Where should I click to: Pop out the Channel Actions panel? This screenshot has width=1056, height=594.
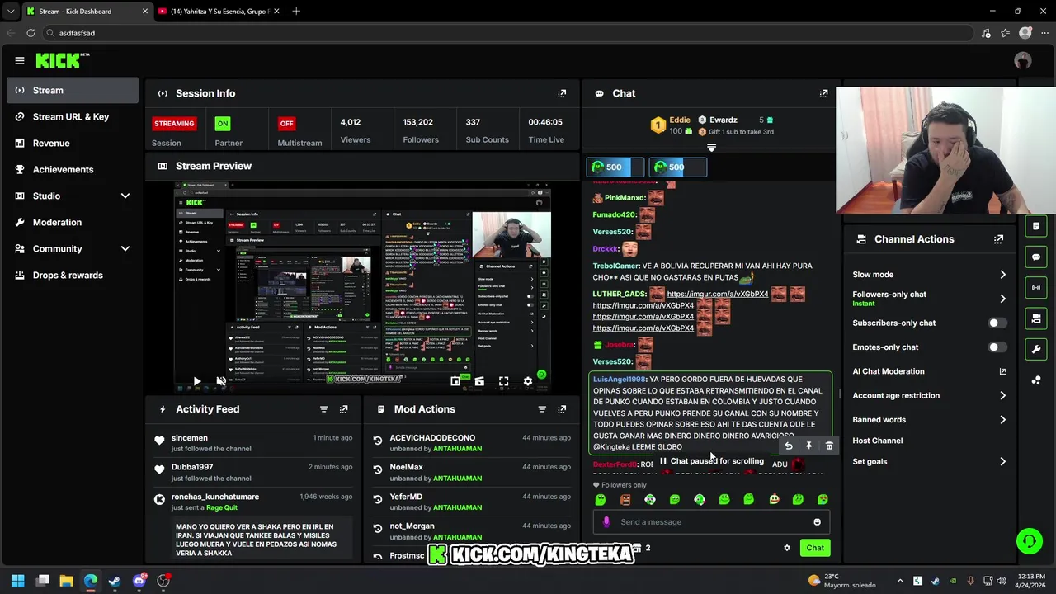(x=999, y=239)
